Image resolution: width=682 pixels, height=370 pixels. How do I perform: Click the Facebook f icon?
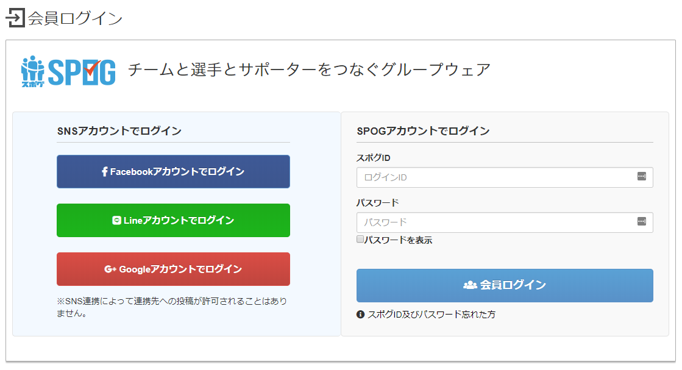pos(104,172)
